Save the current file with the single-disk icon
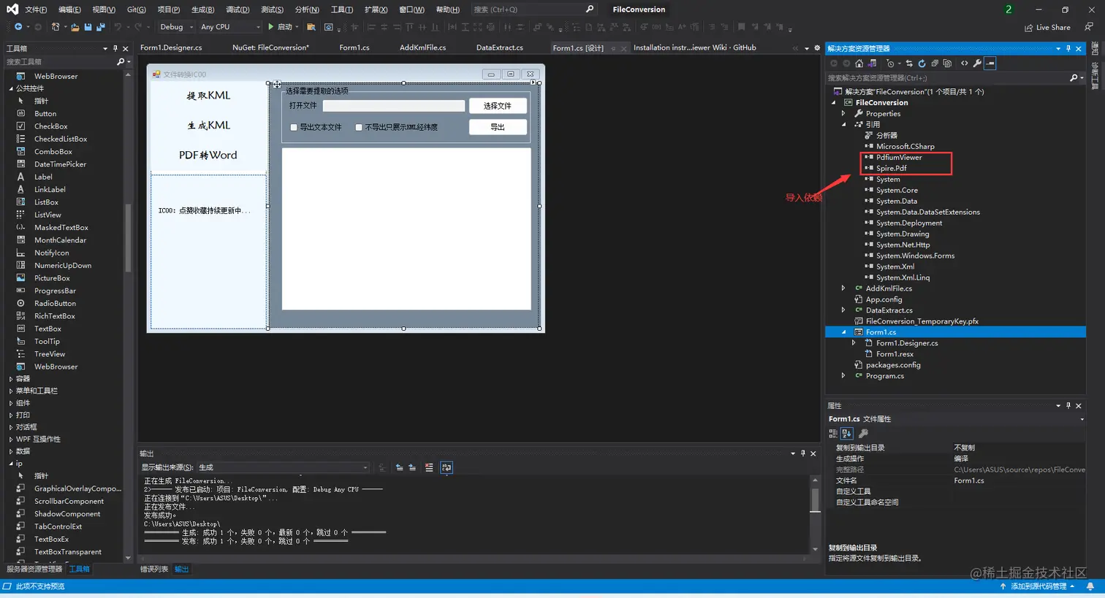 pyautogui.click(x=88, y=27)
